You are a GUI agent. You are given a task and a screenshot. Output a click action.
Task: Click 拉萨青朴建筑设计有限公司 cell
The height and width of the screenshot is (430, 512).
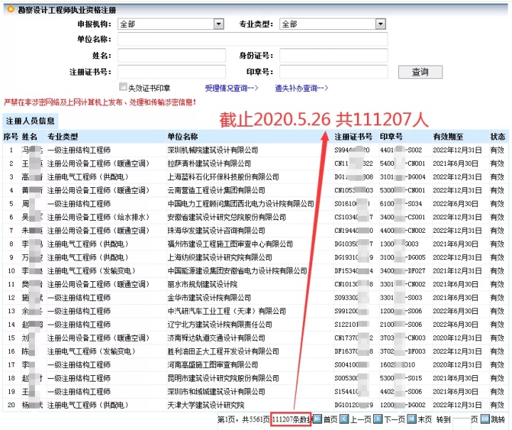209,164
